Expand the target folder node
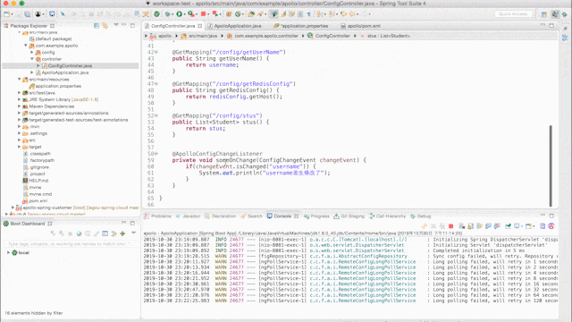This screenshot has width=572, height=322. (19, 147)
